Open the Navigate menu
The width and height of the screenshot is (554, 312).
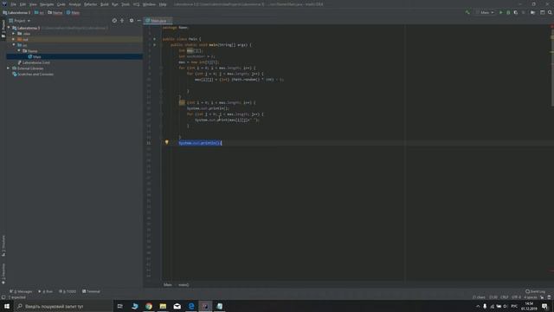47,4
